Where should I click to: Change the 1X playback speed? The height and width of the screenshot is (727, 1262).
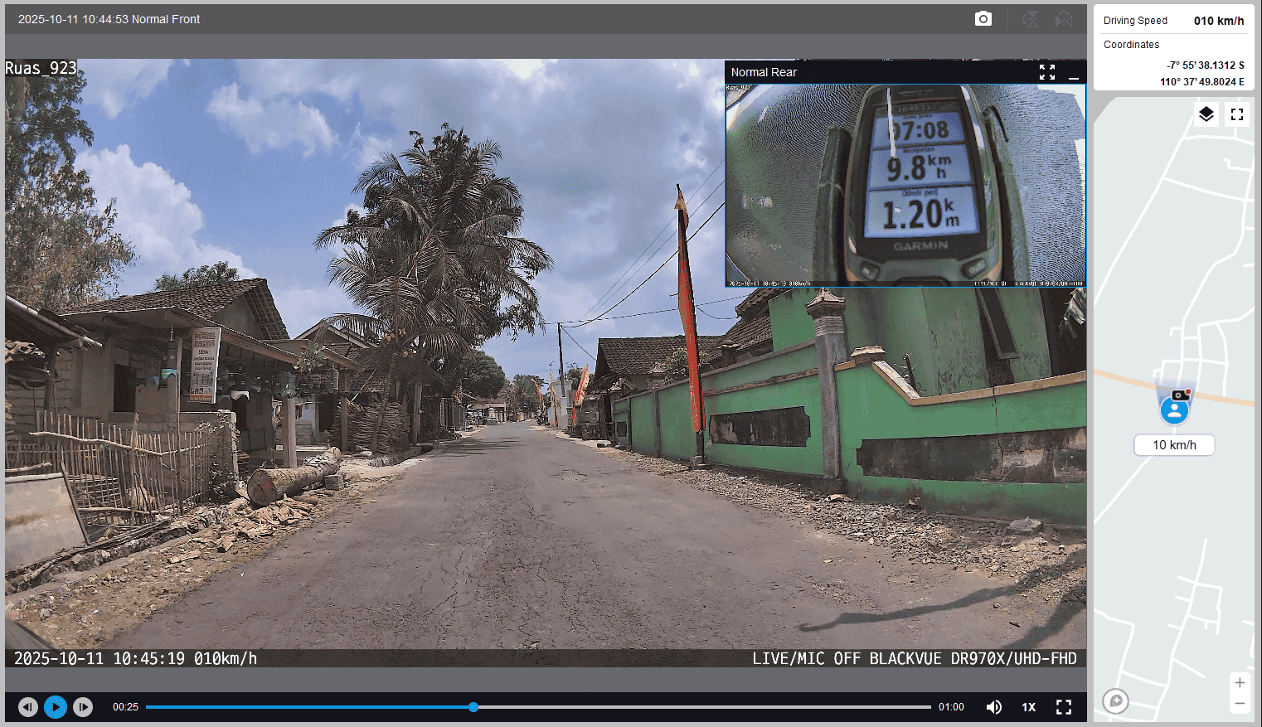coord(1028,707)
